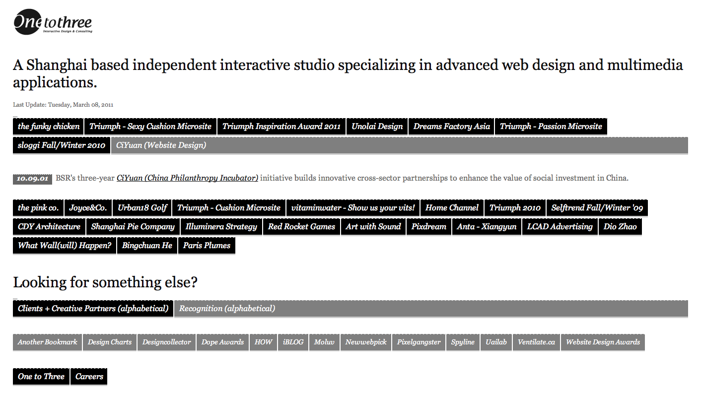The width and height of the screenshot is (701, 394).
Task: Open Triumph Inspiration Award 2011 tab
Action: (281, 126)
